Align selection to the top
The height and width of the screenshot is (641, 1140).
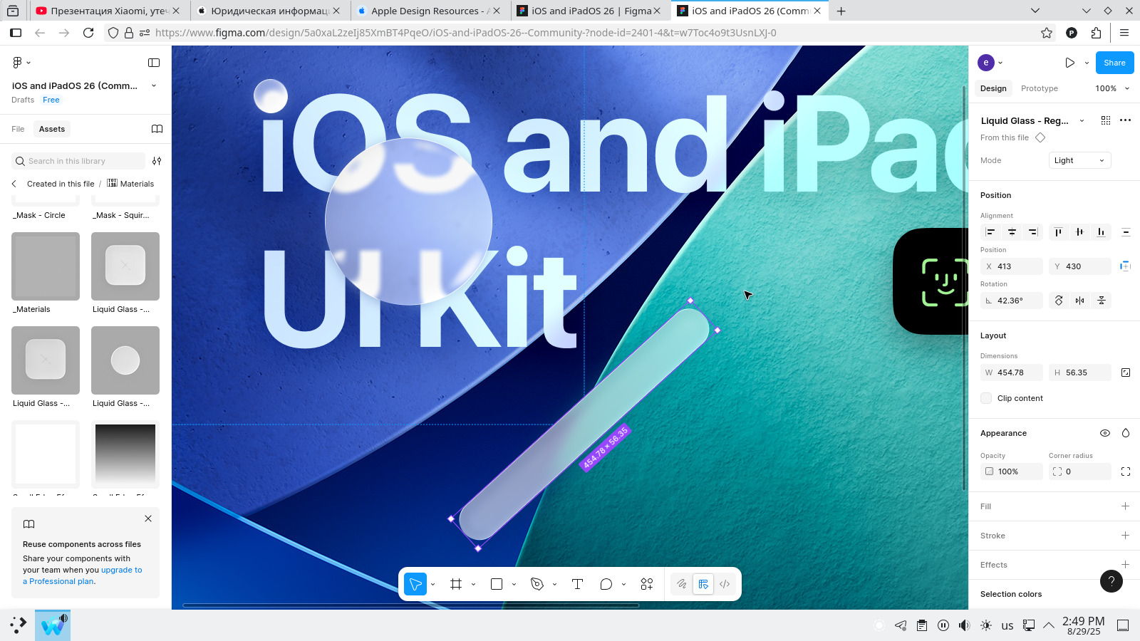[x=1059, y=232]
